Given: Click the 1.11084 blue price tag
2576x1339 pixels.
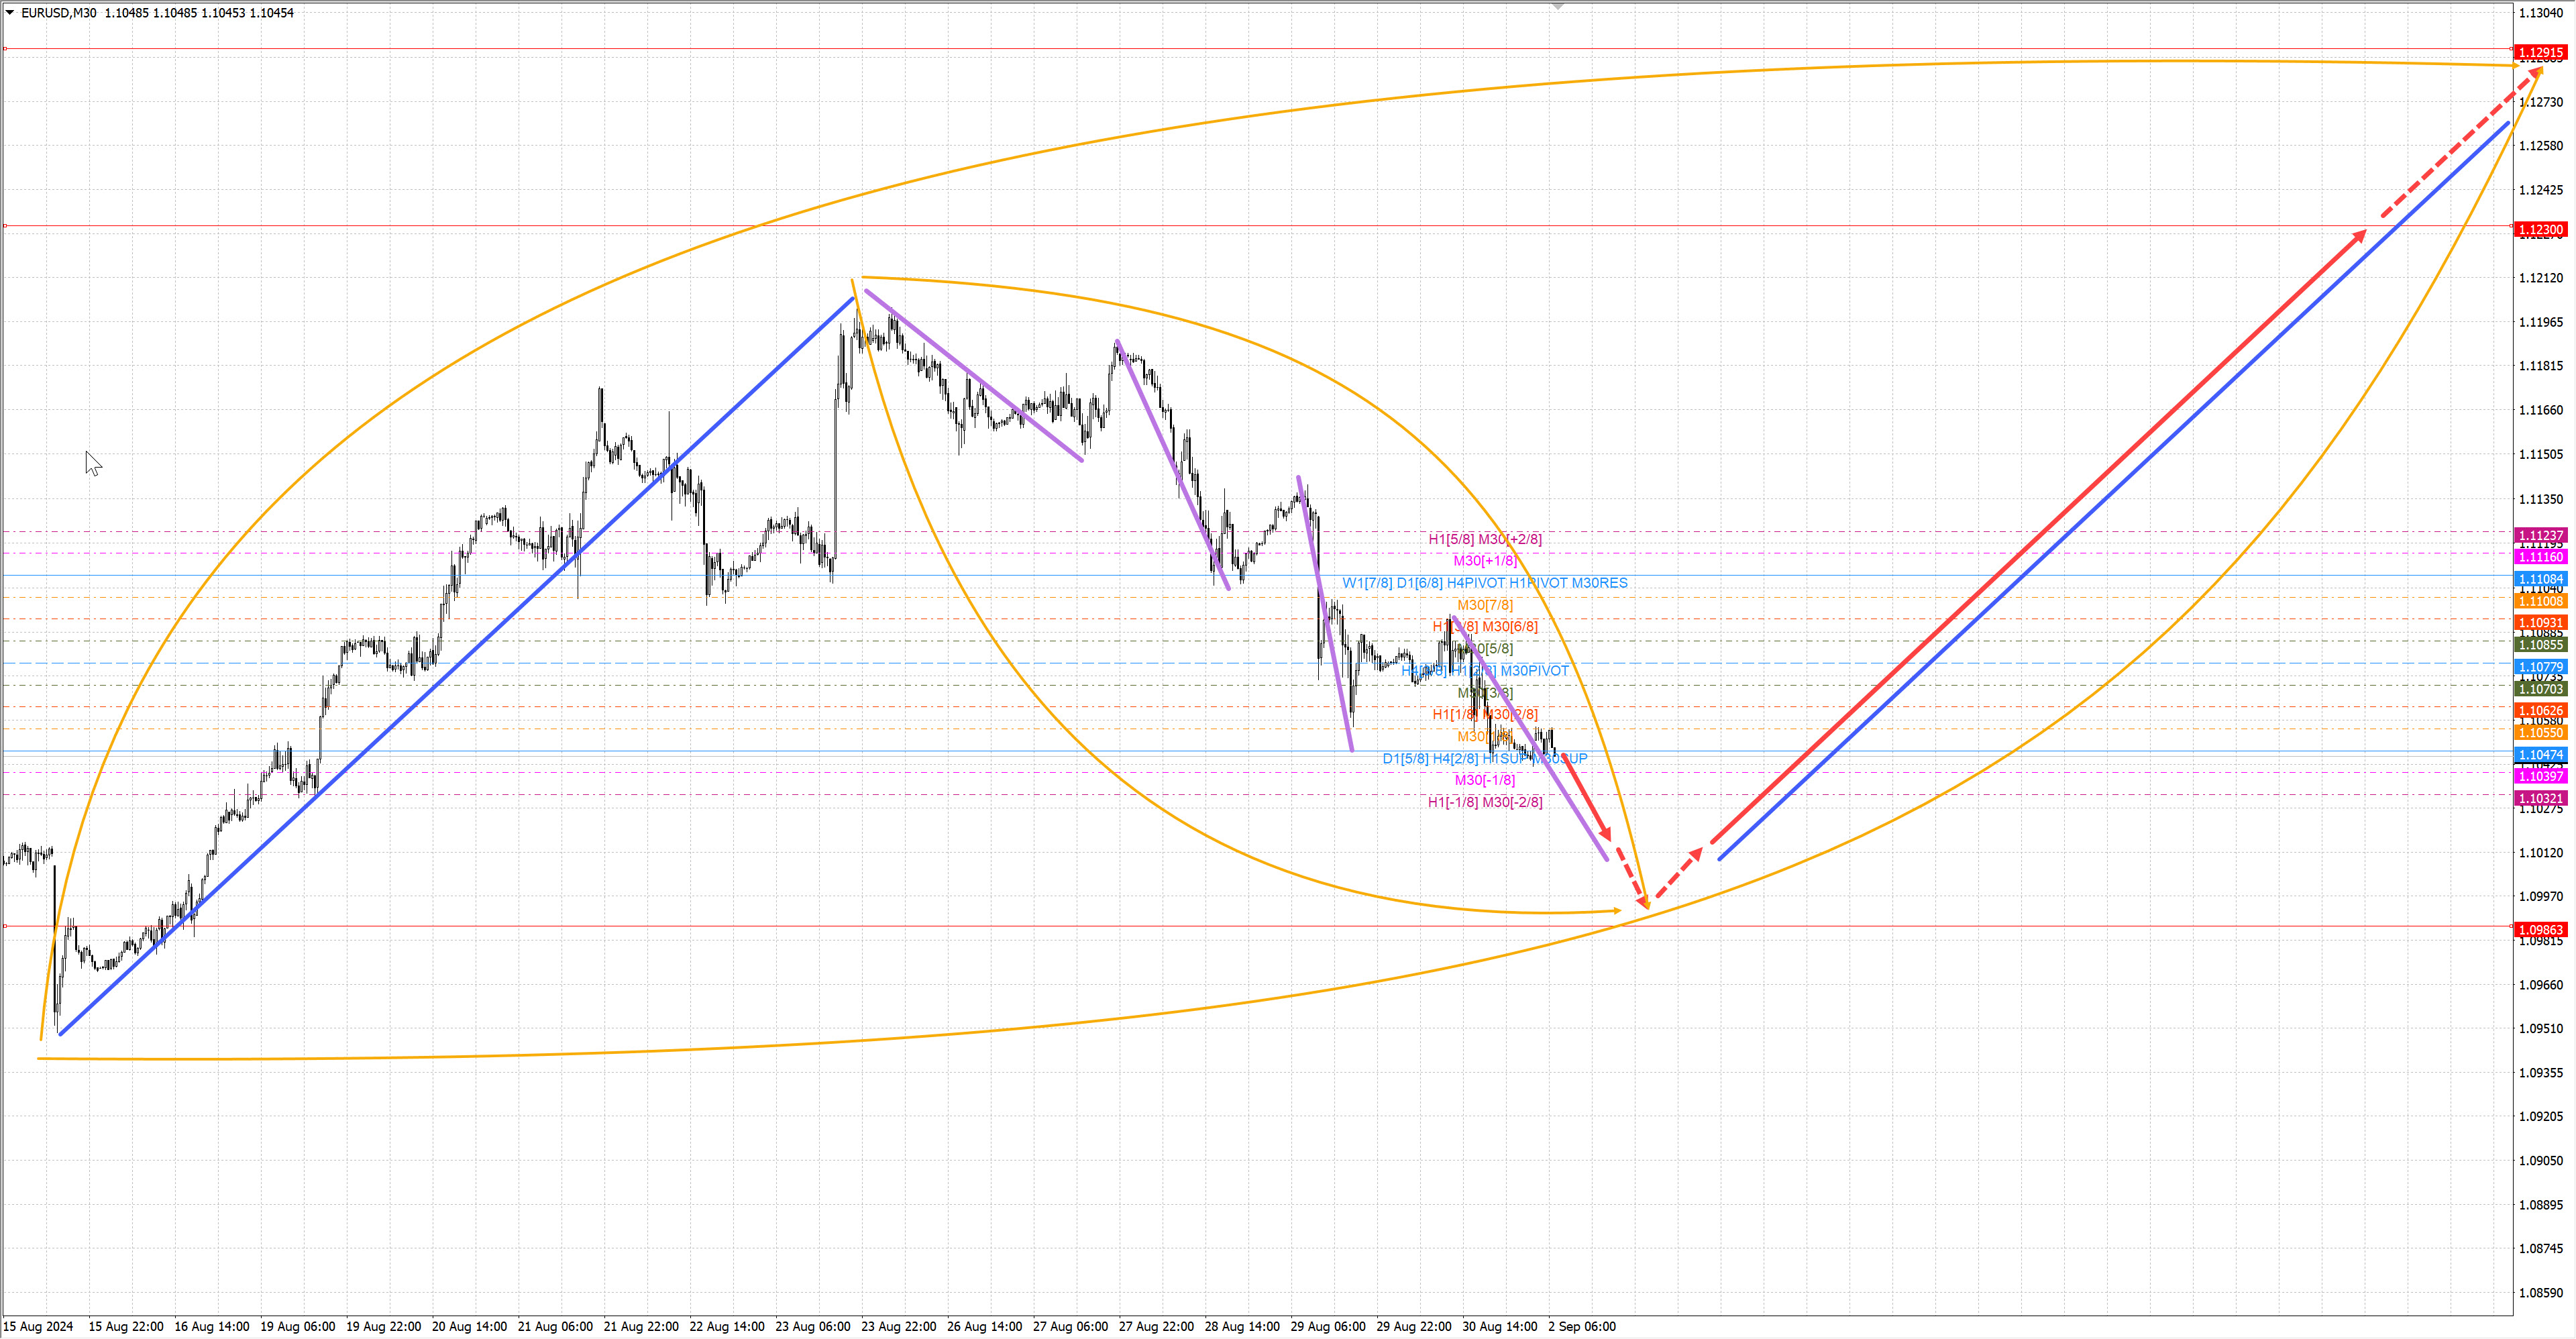Looking at the screenshot, I should click(2540, 579).
